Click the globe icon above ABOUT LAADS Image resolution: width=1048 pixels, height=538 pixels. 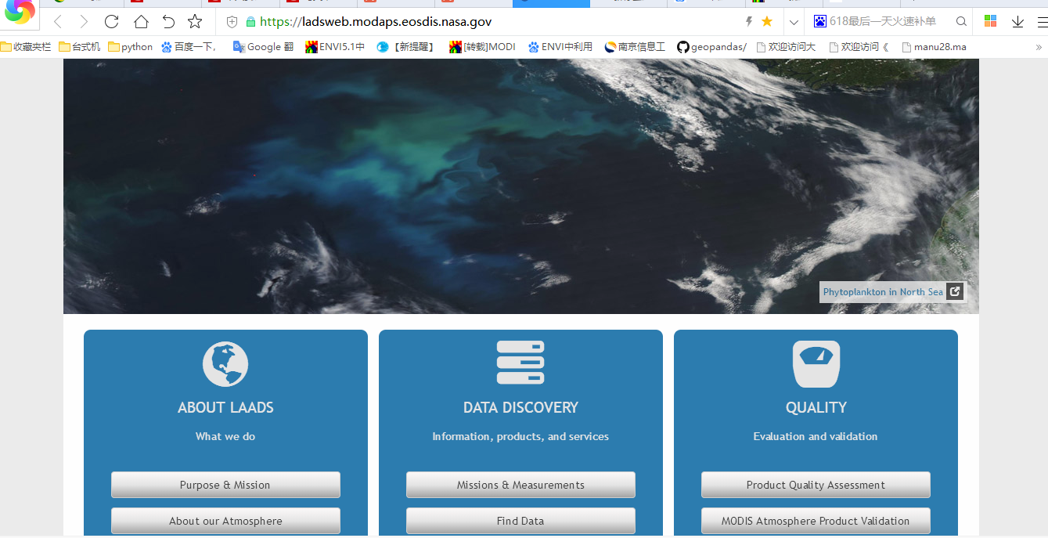225,363
